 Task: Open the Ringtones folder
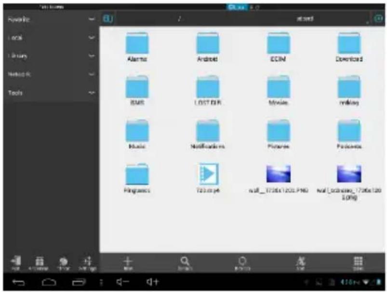(137, 178)
